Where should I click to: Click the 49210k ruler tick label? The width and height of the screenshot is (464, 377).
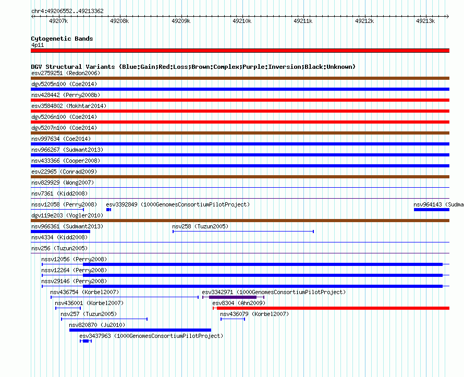pos(242,21)
